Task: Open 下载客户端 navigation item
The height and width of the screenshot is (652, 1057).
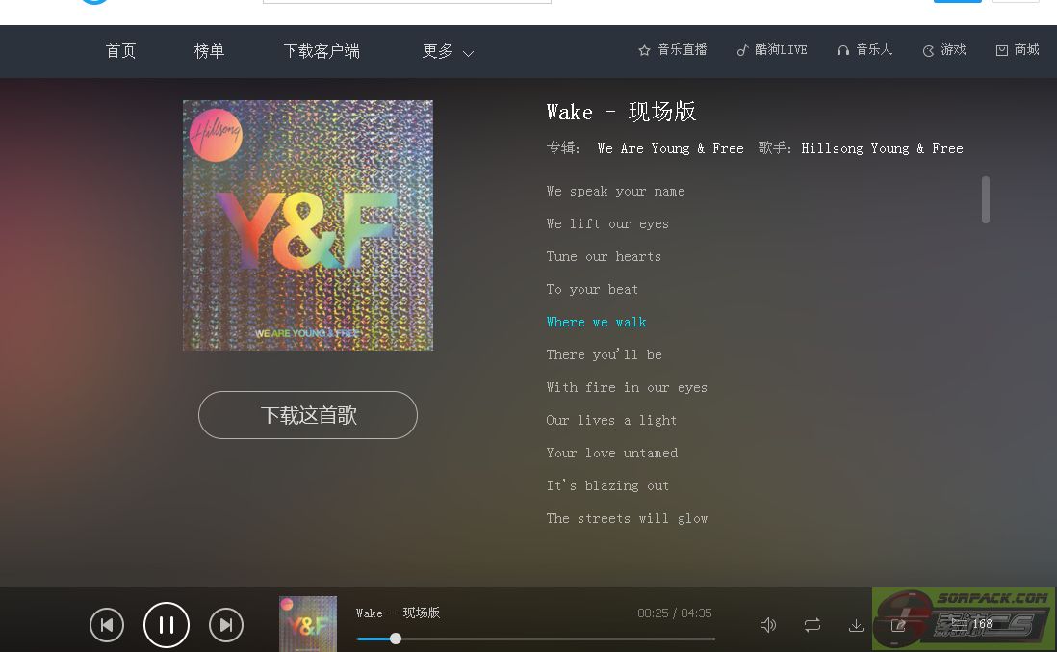Action: click(322, 51)
